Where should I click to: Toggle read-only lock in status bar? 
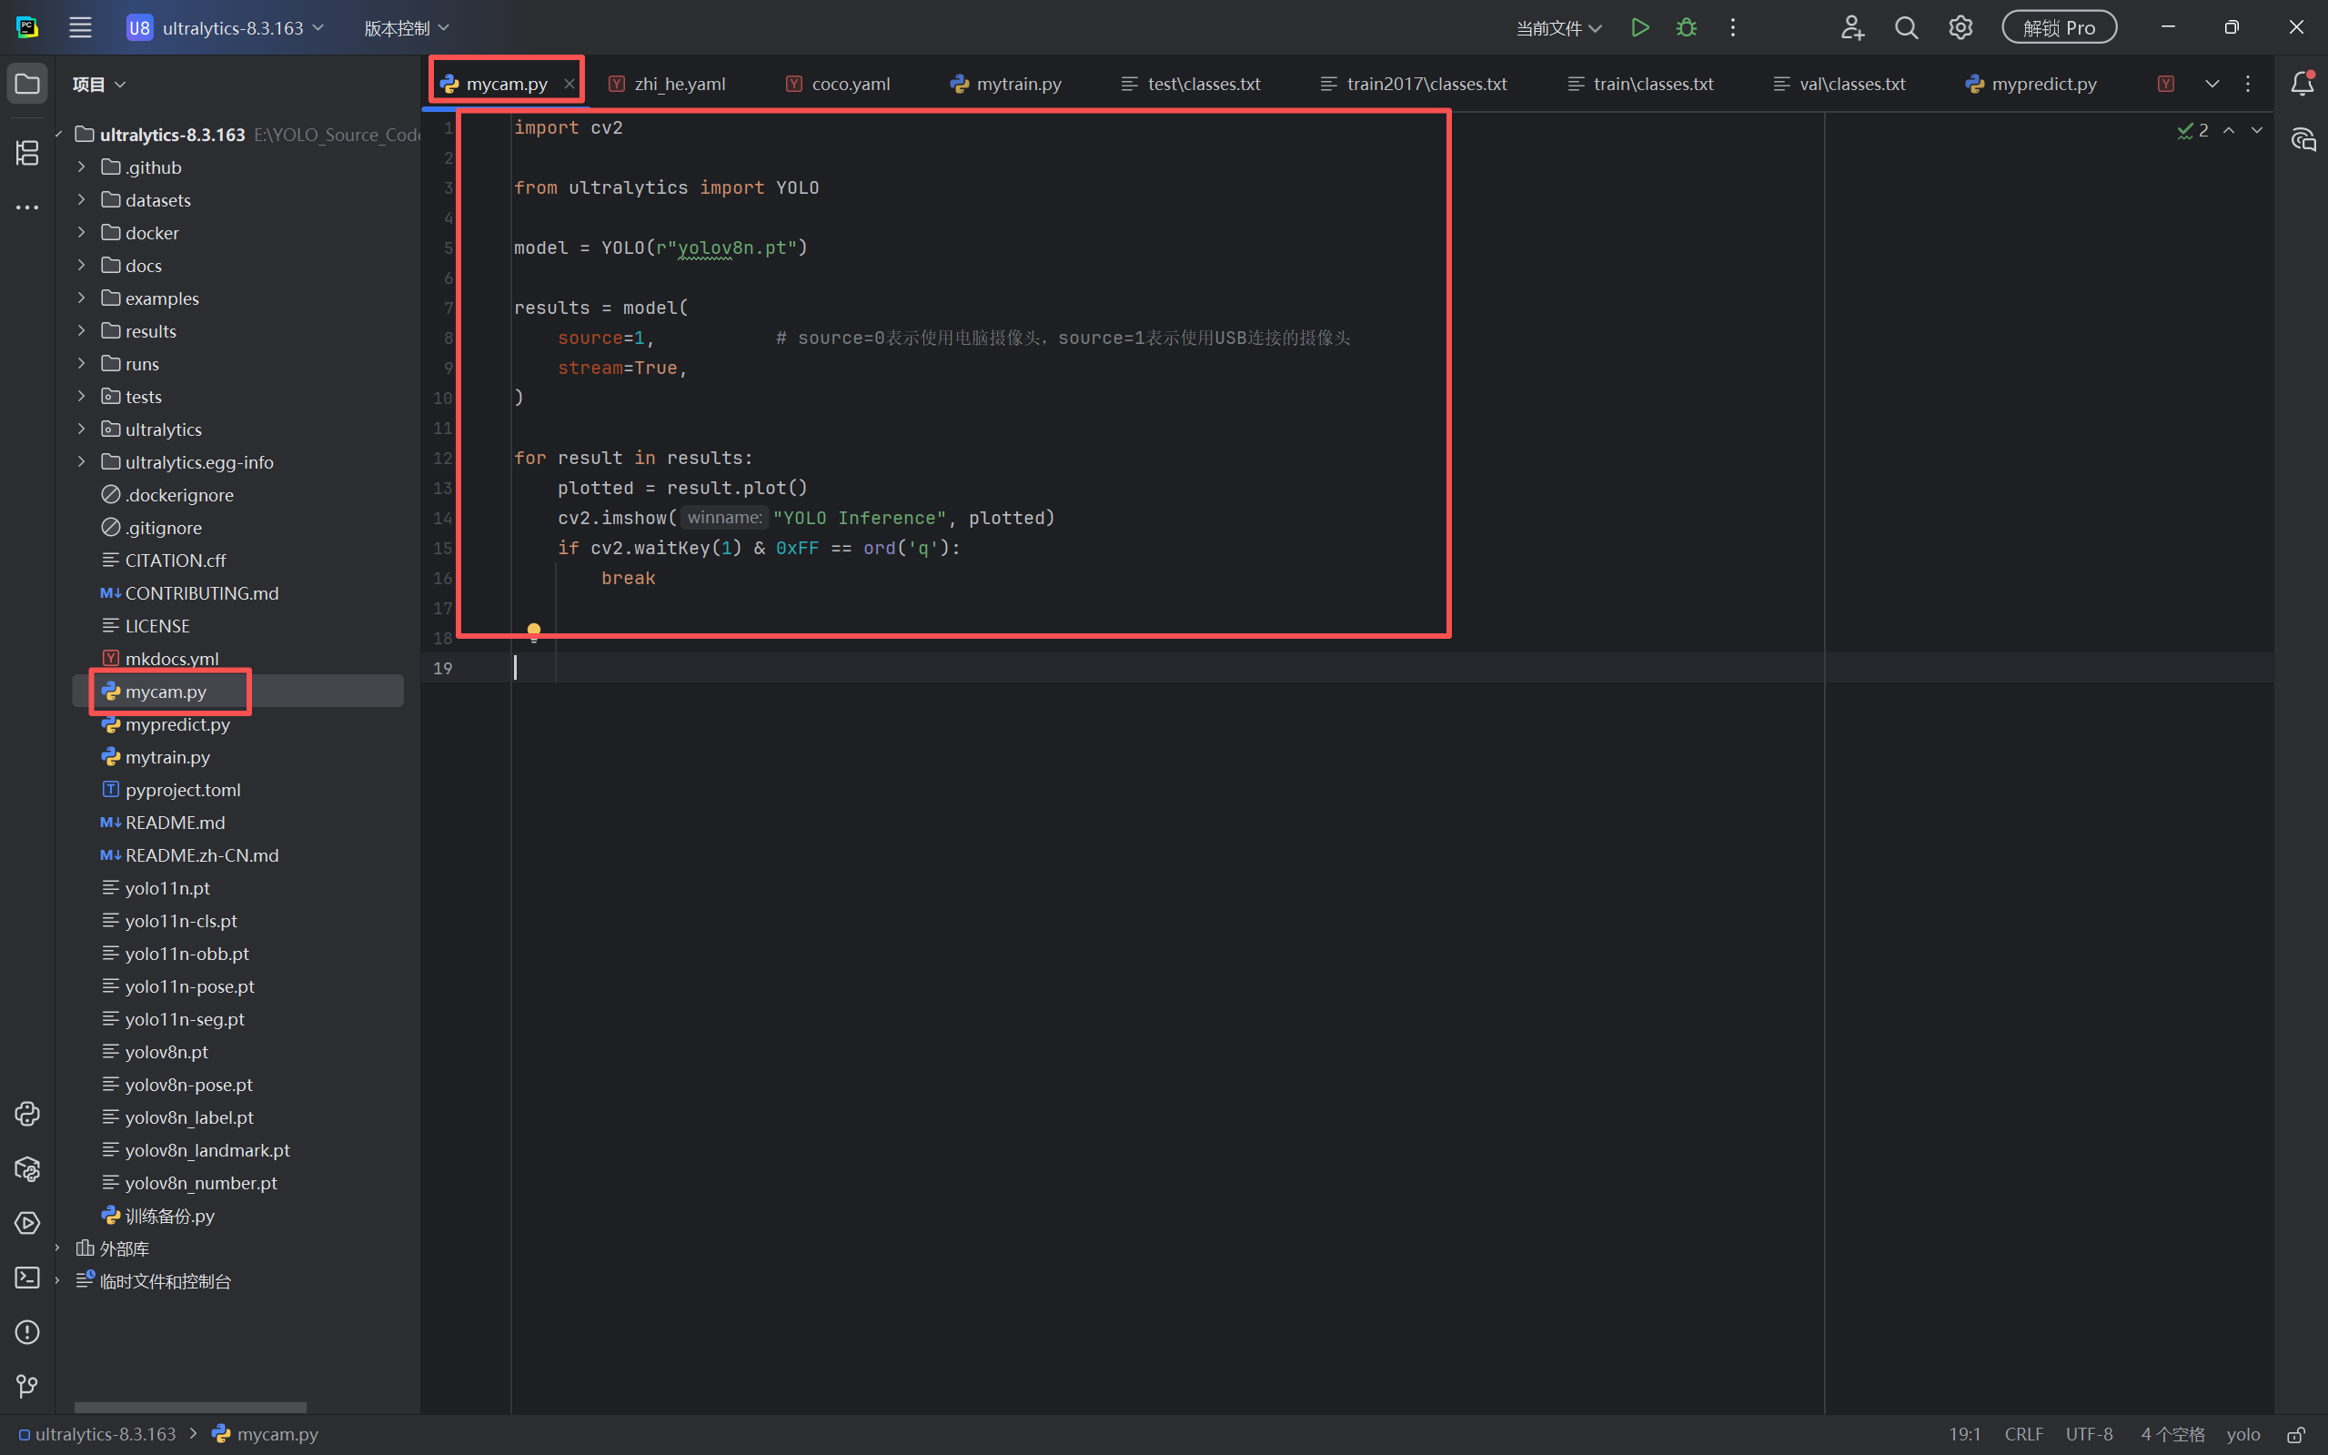pos(2296,1434)
